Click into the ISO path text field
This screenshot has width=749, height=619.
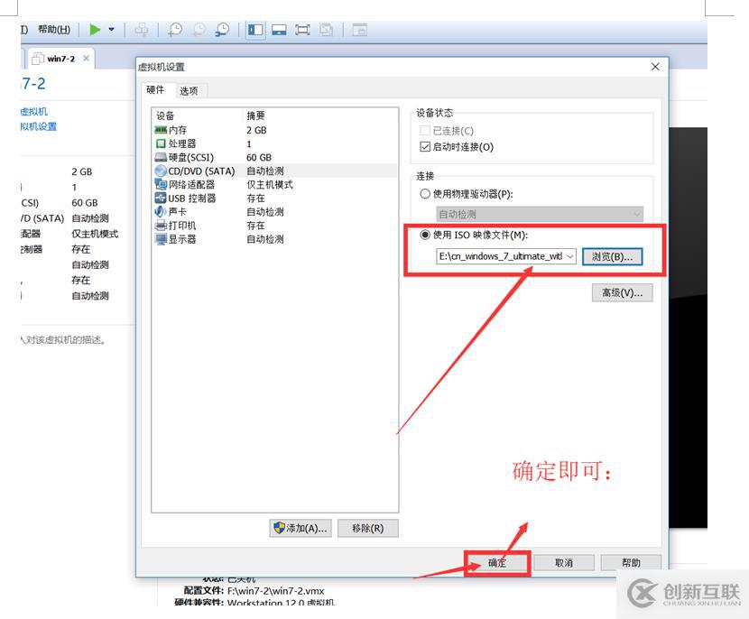(x=501, y=256)
